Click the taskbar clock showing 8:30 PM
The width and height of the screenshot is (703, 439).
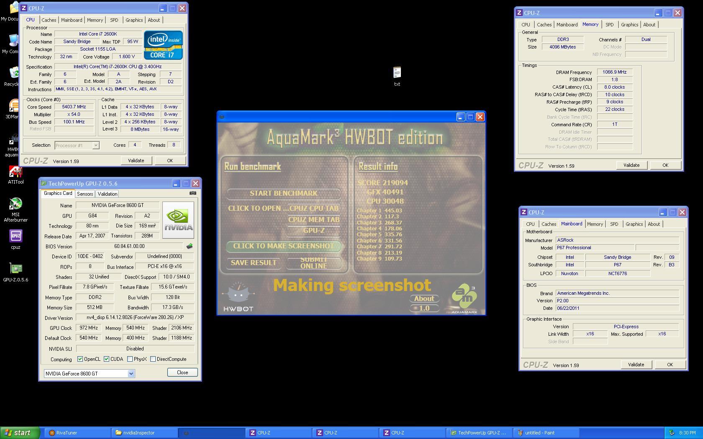[687, 433]
